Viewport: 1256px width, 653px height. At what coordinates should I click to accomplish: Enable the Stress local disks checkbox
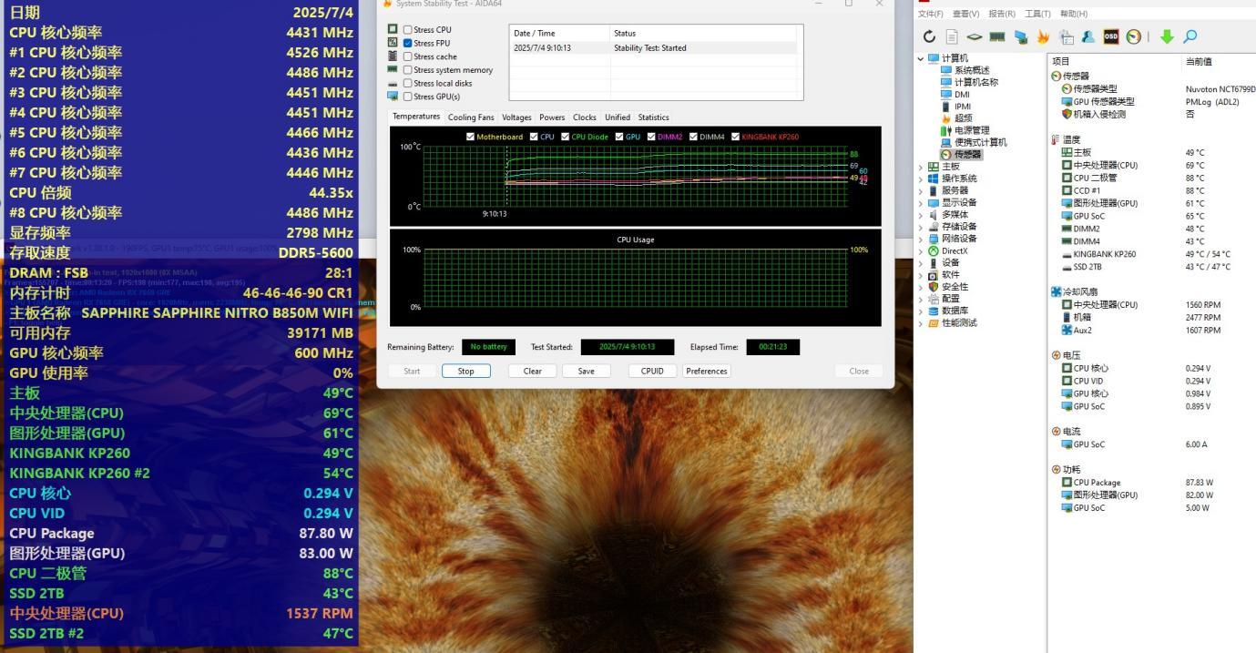click(x=408, y=83)
